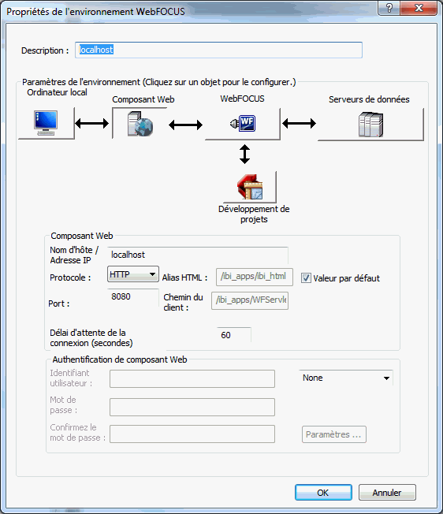
Task: Open the Protocole HTTP dropdown
Action: (133, 274)
